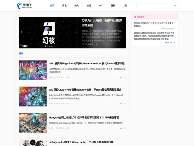194x146 pixels.
Task: Select the third carousel dot
Action: [x=50, y=46]
